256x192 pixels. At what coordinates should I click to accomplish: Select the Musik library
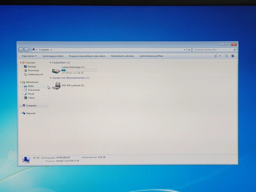pyautogui.click(x=31, y=94)
